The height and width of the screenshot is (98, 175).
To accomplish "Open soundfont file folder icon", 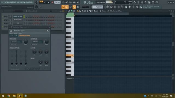I will tap(11, 31).
